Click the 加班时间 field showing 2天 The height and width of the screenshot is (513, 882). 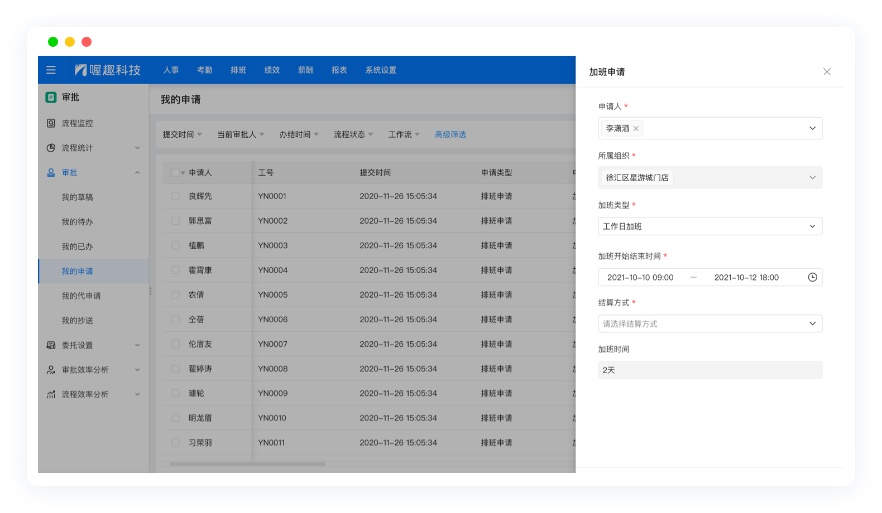click(x=710, y=370)
